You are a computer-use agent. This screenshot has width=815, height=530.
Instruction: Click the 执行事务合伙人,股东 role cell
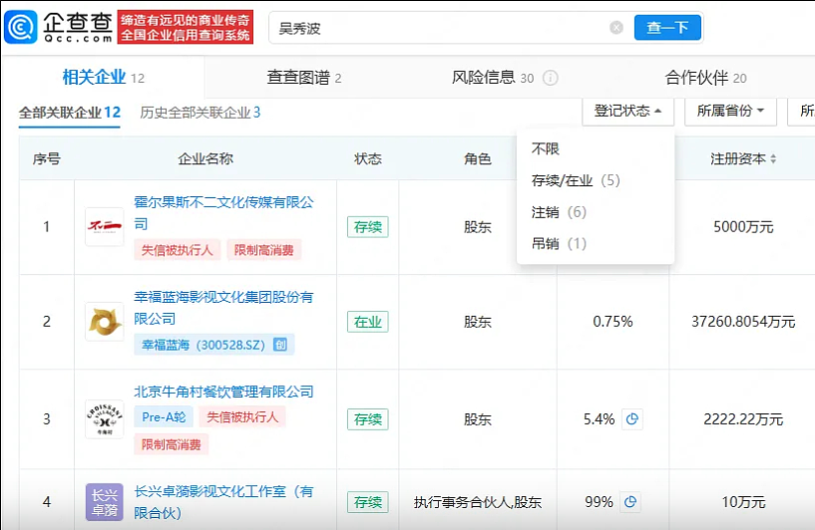pos(478,502)
